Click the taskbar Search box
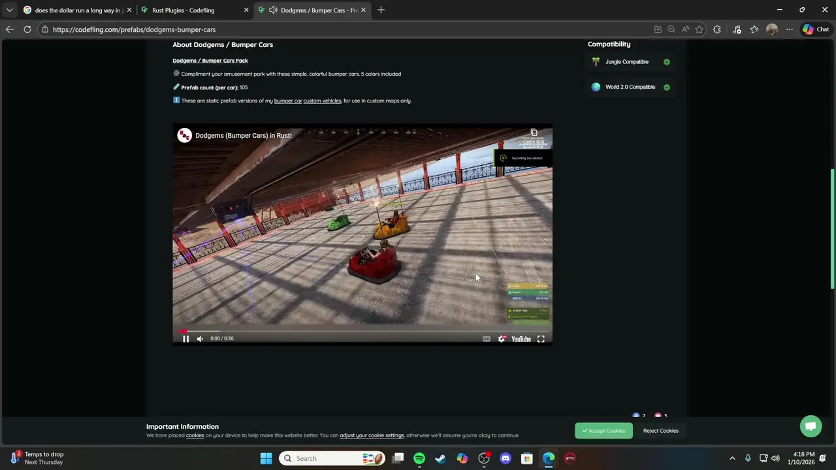Screen dimensions: 836x470 coord(333,458)
